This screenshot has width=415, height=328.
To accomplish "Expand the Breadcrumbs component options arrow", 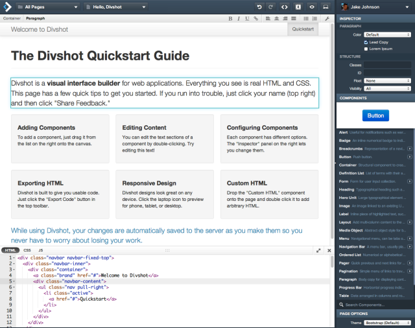I will [x=409, y=148].
